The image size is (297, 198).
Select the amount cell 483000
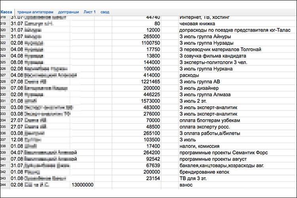[136, 107]
